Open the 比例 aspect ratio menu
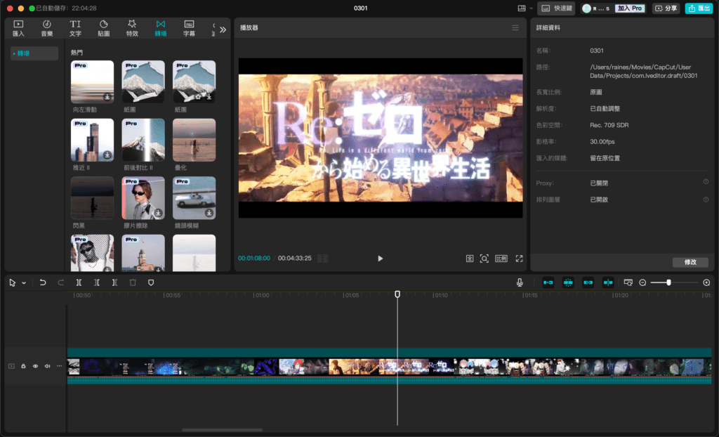The width and height of the screenshot is (719, 437). click(501, 259)
